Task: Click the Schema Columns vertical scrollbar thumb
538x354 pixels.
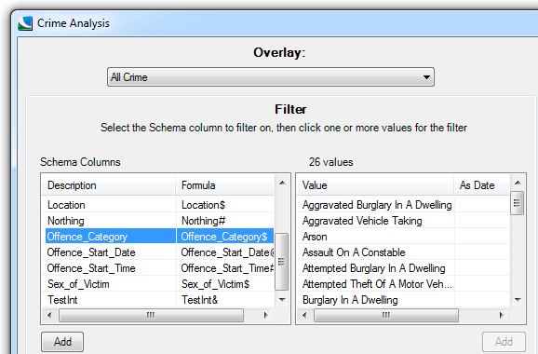Action: pyautogui.click(x=282, y=262)
